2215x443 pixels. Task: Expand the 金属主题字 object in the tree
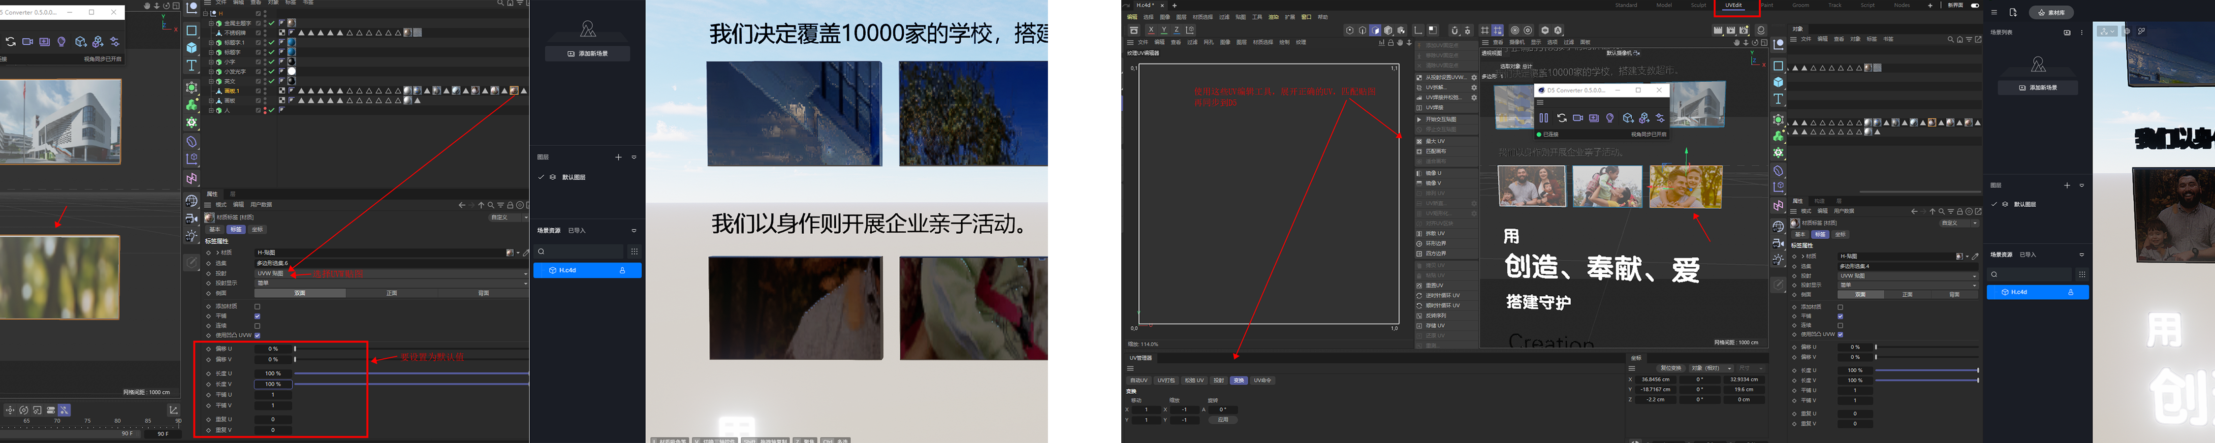(211, 23)
